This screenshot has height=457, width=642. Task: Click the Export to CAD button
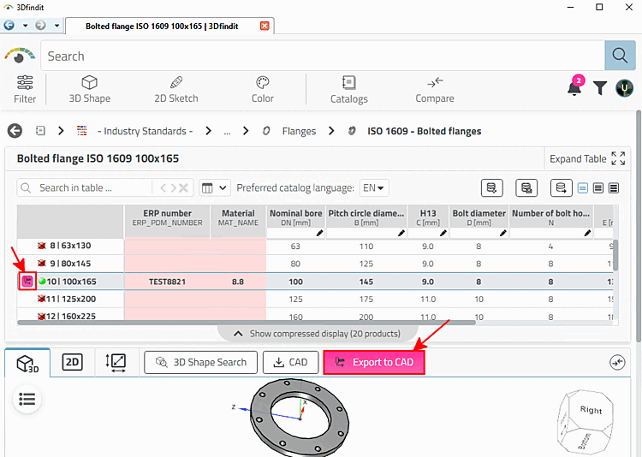(x=374, y=362)
